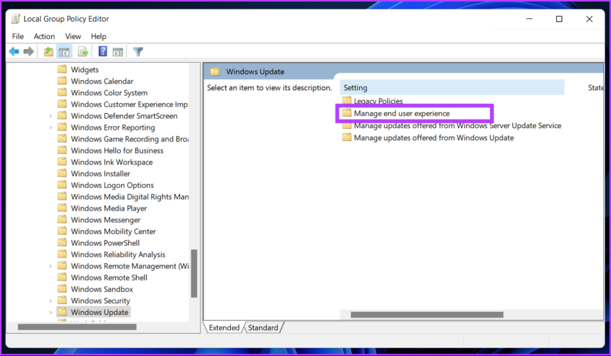Click the Forward arrow toolbar icon
This screenshot has width=611, height=356.
click(x=28, y=52)
